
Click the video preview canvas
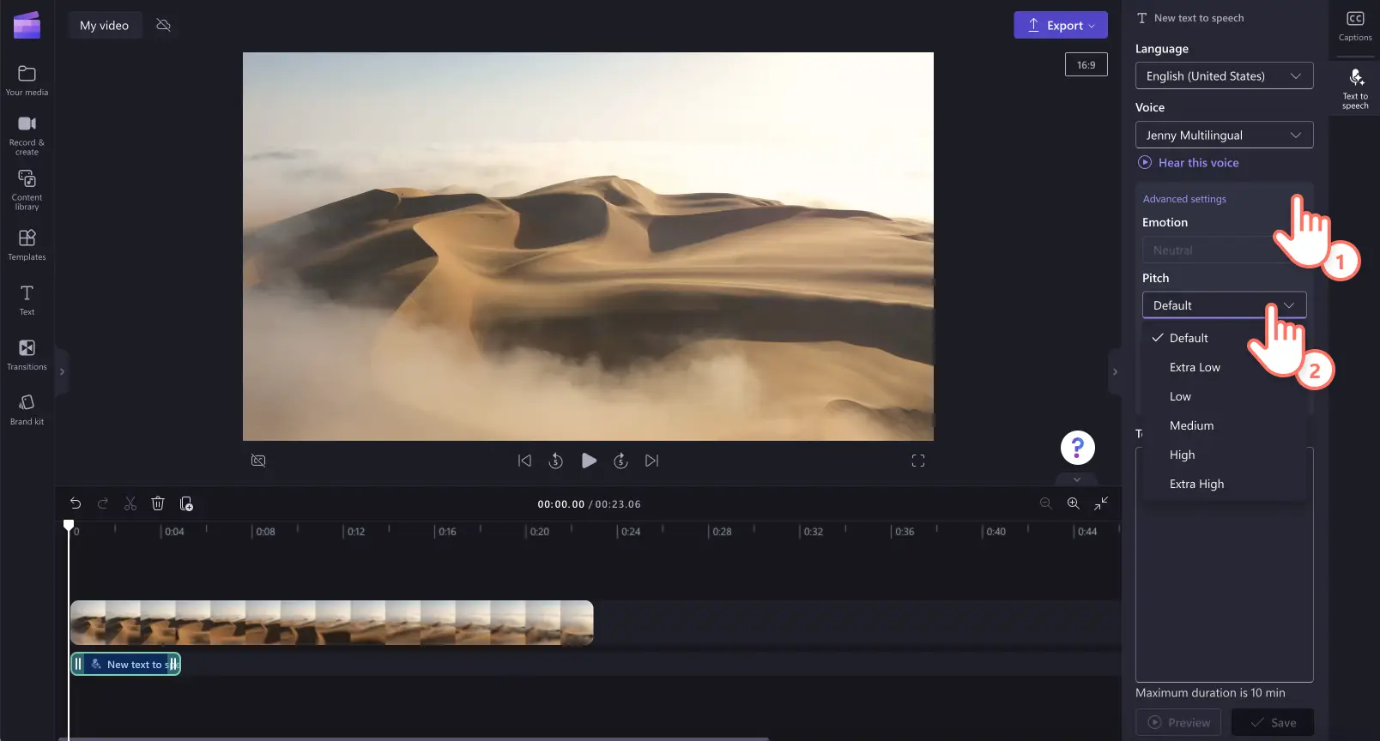(x=588, y=246)
